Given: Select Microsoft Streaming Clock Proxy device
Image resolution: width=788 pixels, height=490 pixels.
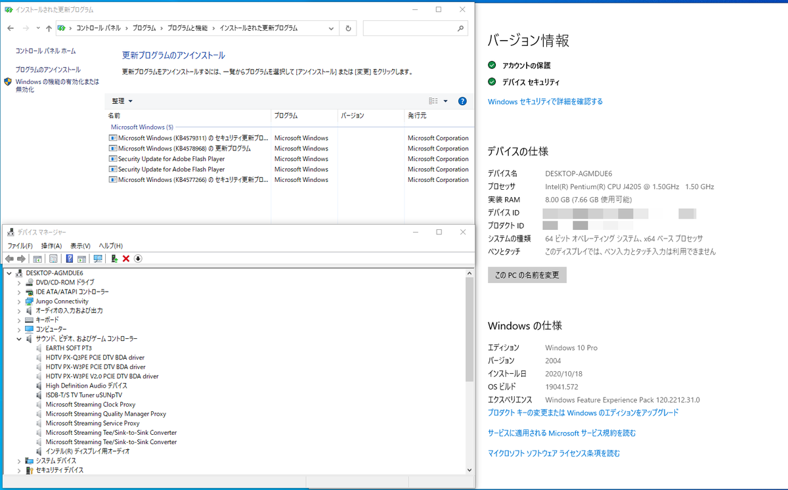Looking at the screenshot, I should [90, 405].
